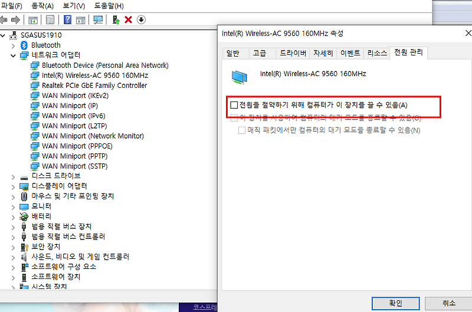This screenshot has height=312, width=472.
Task: Switch to the 자세히 tab
Action: pyautogui.click(x=323, y=53)
